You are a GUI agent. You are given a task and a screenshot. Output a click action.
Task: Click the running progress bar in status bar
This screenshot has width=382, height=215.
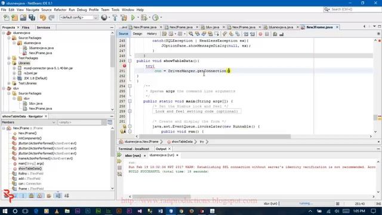(x=307, y=203)
